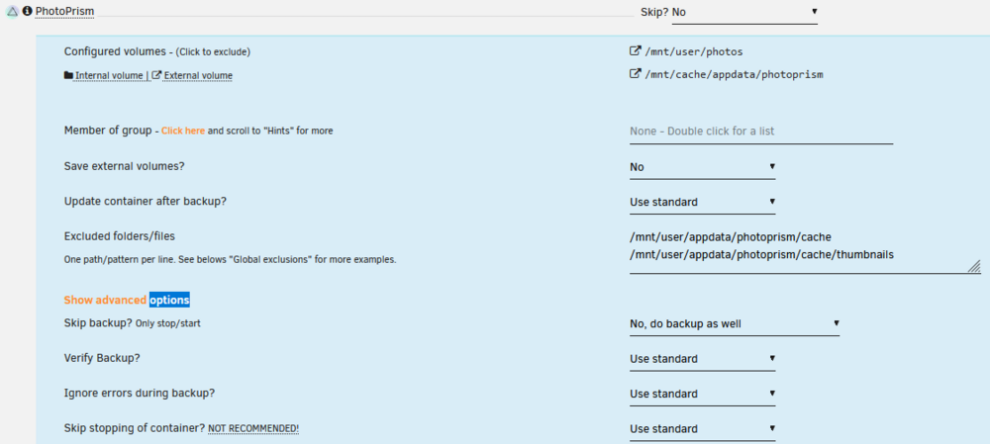Click the 'NOT RECOMMENDED!' warning text
This screenshot has height=444, width=990.
tap(253, 429)
